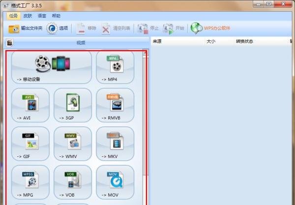The image size is (295, 205).
Task: Open the 任务 menu
Action: (13, 16)
